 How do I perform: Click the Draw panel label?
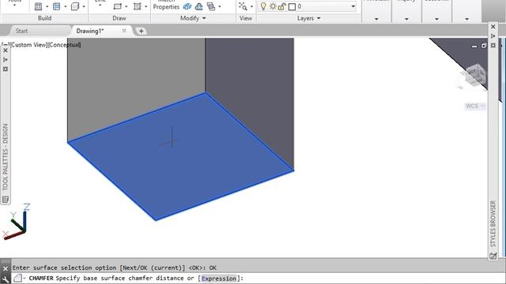click(x=119, y=18)
